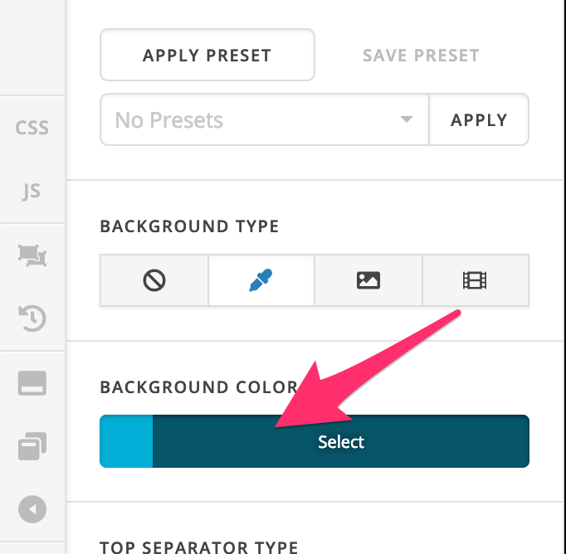
Task: Click the APPLY button beside presets
Action: 479,119
